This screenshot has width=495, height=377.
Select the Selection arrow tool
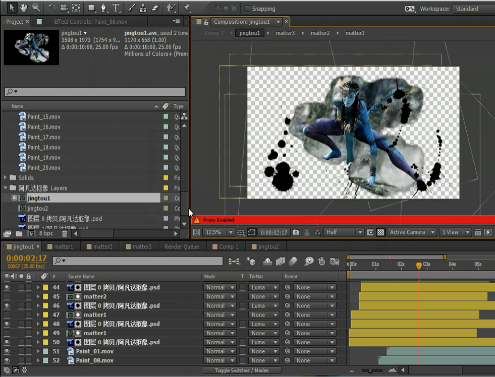pos(12,8)
